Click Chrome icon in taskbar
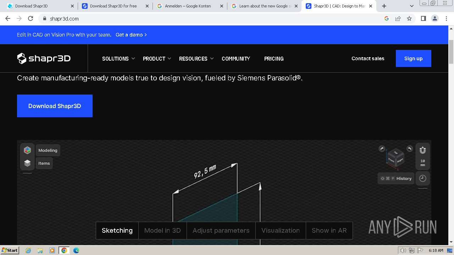Viewport: 454px width, 255px height. (x=64, y=250)
